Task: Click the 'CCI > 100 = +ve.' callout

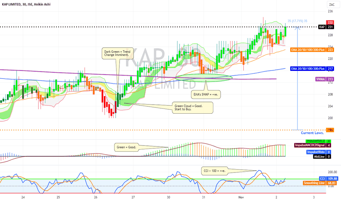Action: coord(214,171)
